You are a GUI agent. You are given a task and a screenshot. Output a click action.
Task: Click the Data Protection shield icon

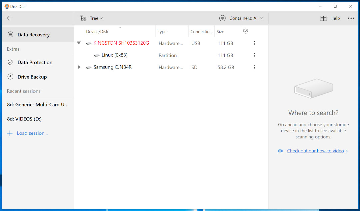click(10, 62)
